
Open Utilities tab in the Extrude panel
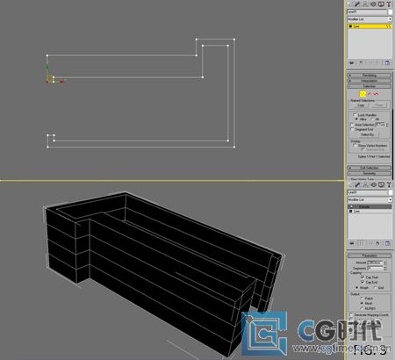(389, 184)
